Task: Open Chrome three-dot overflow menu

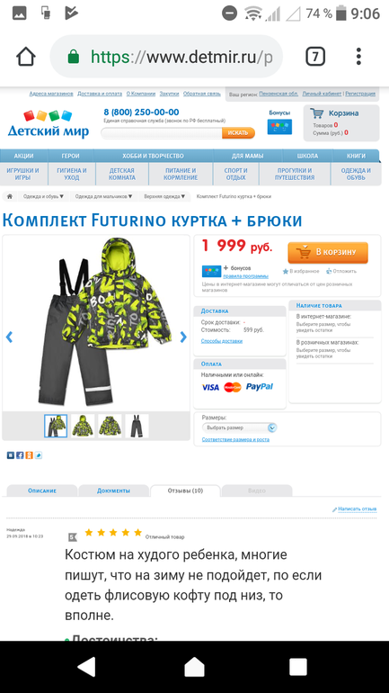Action: pyautogui.click(x=358, y=57)
